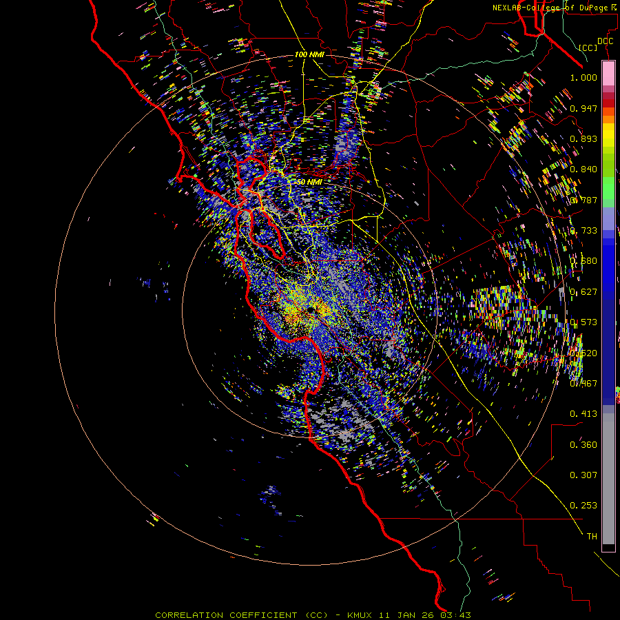Viewport: 620px width, 620px height.
Task: Click the [CC] units label
Action: 588,48
